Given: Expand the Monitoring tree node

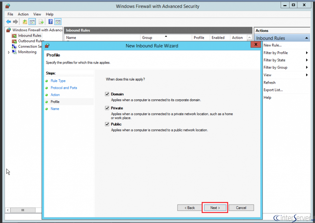Looking at the screenshot, I should coord(9,52).
